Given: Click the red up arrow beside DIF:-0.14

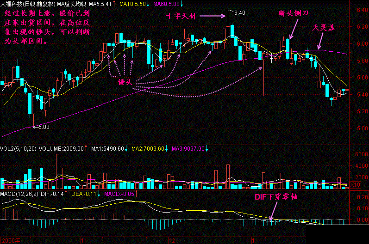Looking at the screenshot, I should pyautogui.click(x=67, y=195).
